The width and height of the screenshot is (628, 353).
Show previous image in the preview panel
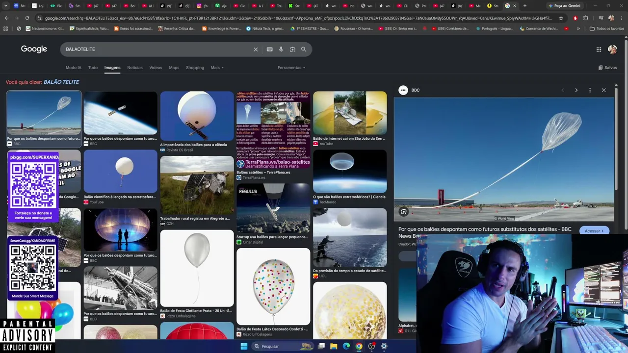562,90
